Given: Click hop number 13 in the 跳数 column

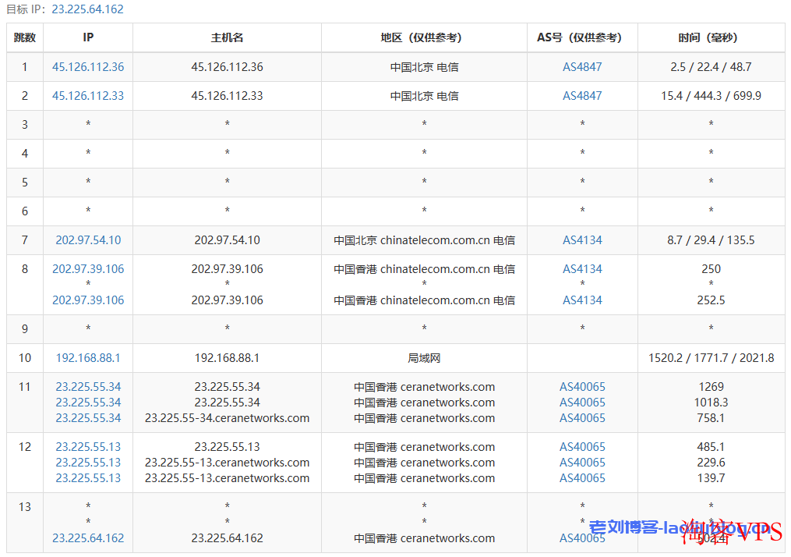Looking at the screenshot, I should point(25,506).
